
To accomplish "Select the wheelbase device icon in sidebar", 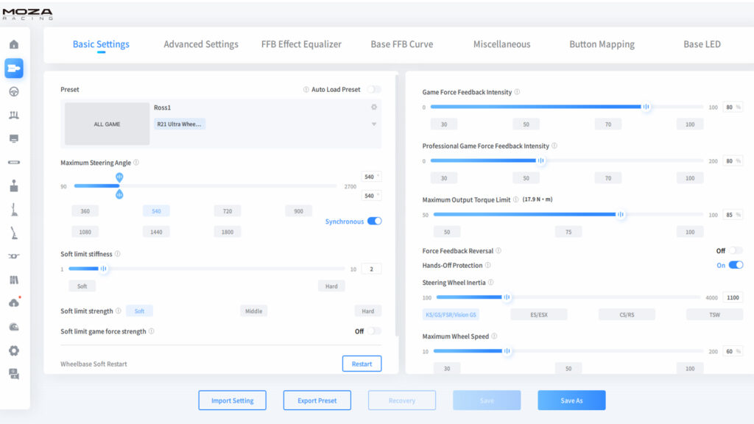I will pos(15,67).
